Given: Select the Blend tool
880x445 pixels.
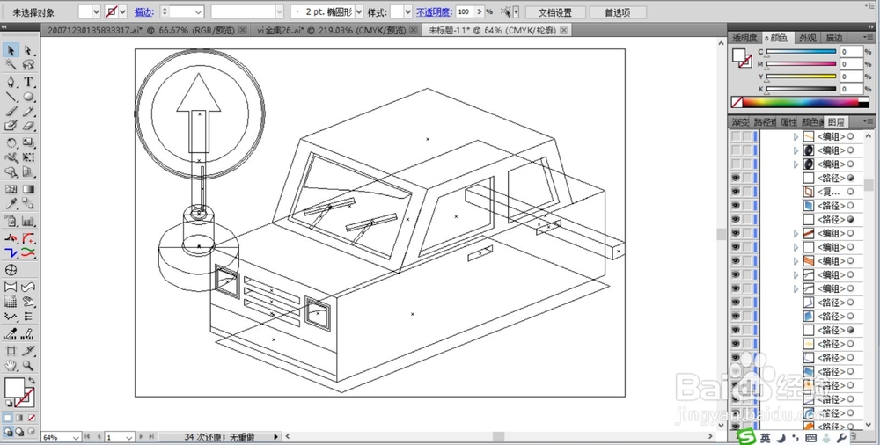Looking at the screenshot, I should (x=29, y=204).
